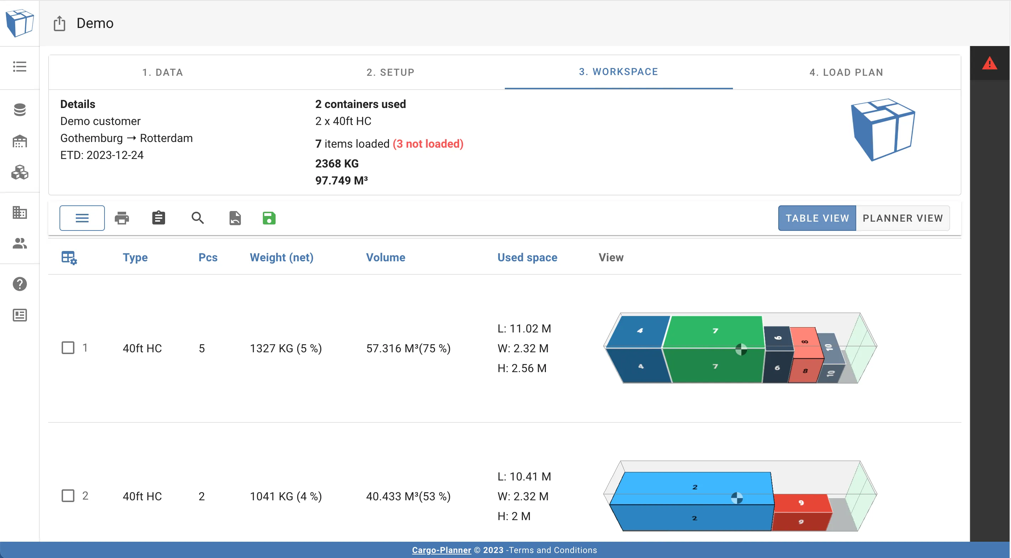The image size is (1011, 558).
Task: Click the print icon in toolbar
Action: point(122,218)
